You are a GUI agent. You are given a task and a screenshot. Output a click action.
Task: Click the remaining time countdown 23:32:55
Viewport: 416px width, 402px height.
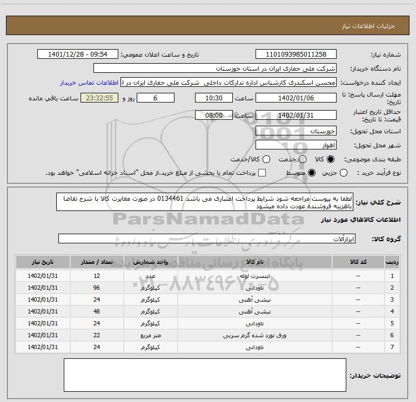(x=99, y=98)
